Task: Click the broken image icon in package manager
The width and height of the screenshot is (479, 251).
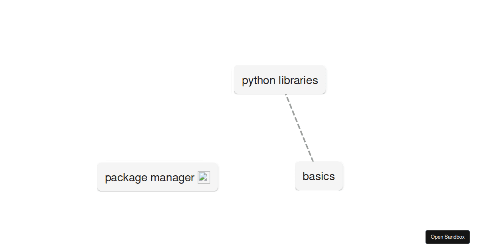Action: (x=204, y=177)
